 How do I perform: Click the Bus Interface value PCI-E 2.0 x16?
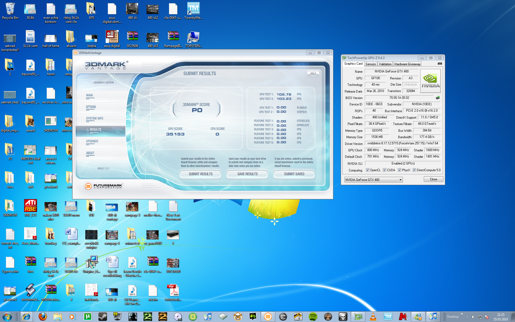tap(422, 111)
